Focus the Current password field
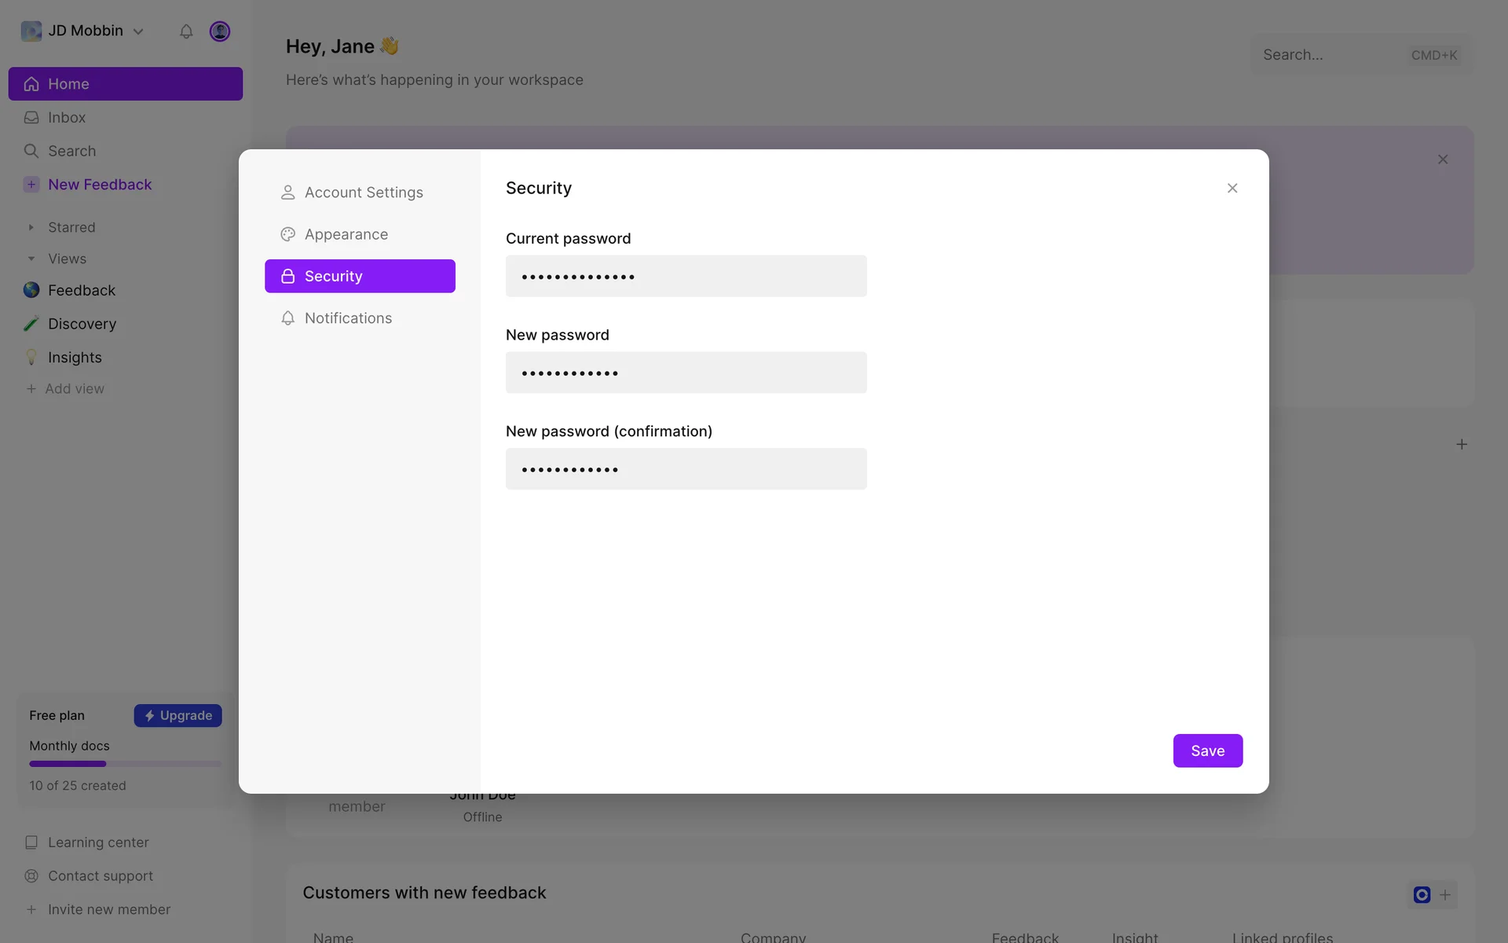Viewport: 1508px width, 943px height. click(686, 277)
